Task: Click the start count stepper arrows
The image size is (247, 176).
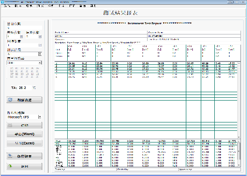Action: point(21,36)
